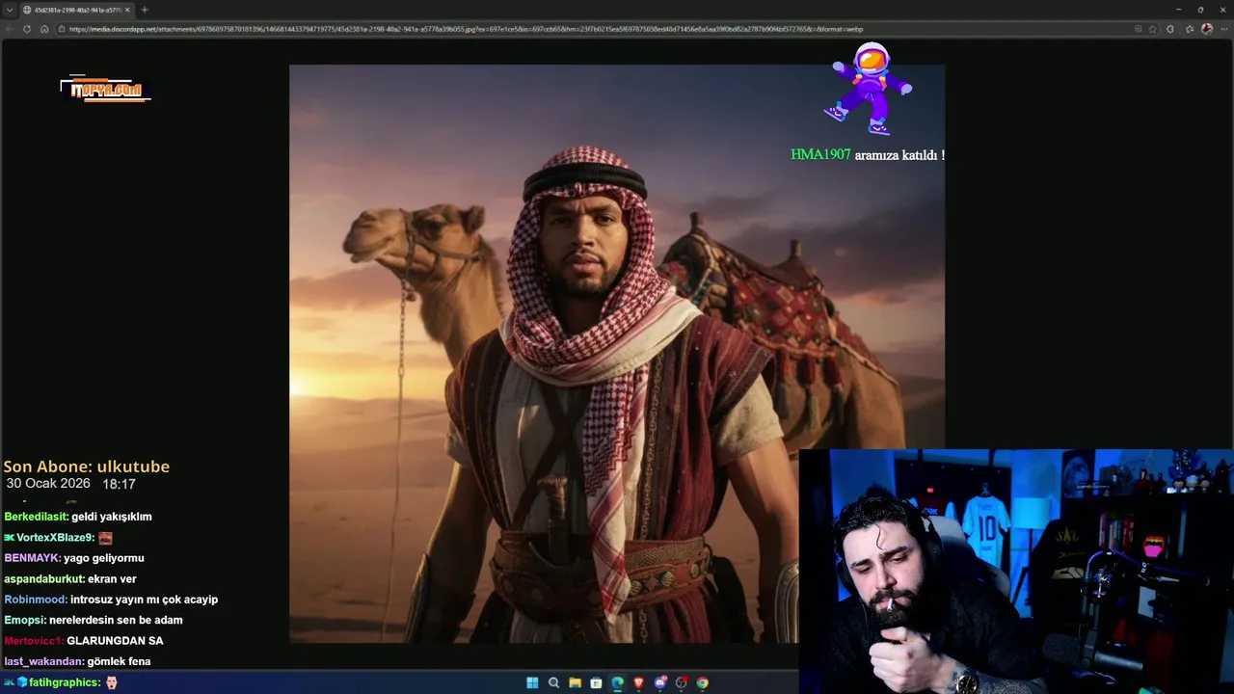The width and height of the screenshot is (1234, 694).
Task: Open the favorites list
Action: (x=1190, y=29)
